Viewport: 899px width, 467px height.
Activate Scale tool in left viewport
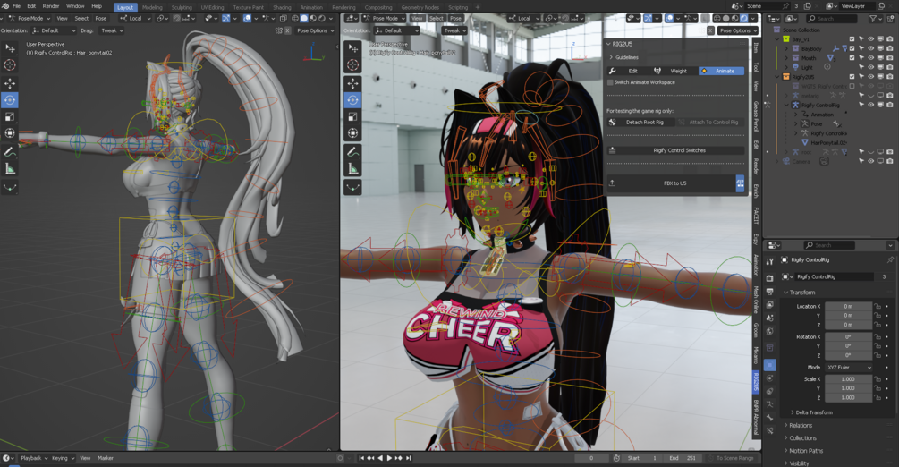pyautogui.click(x=10, y=116)
